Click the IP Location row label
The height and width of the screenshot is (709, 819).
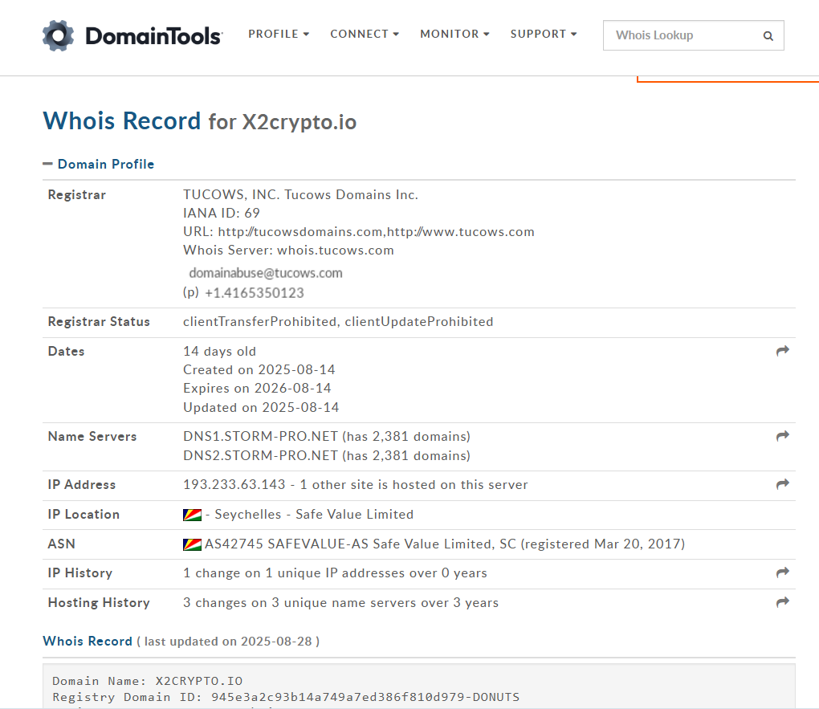pos(84,515)
